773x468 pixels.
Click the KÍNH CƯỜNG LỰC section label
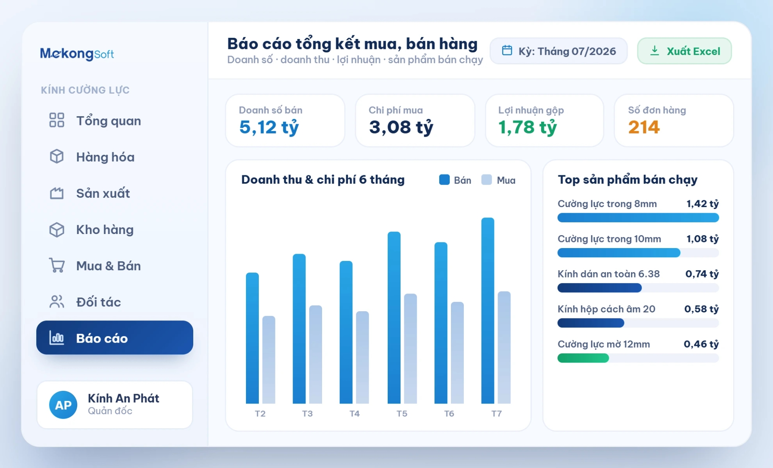[85, 90]
